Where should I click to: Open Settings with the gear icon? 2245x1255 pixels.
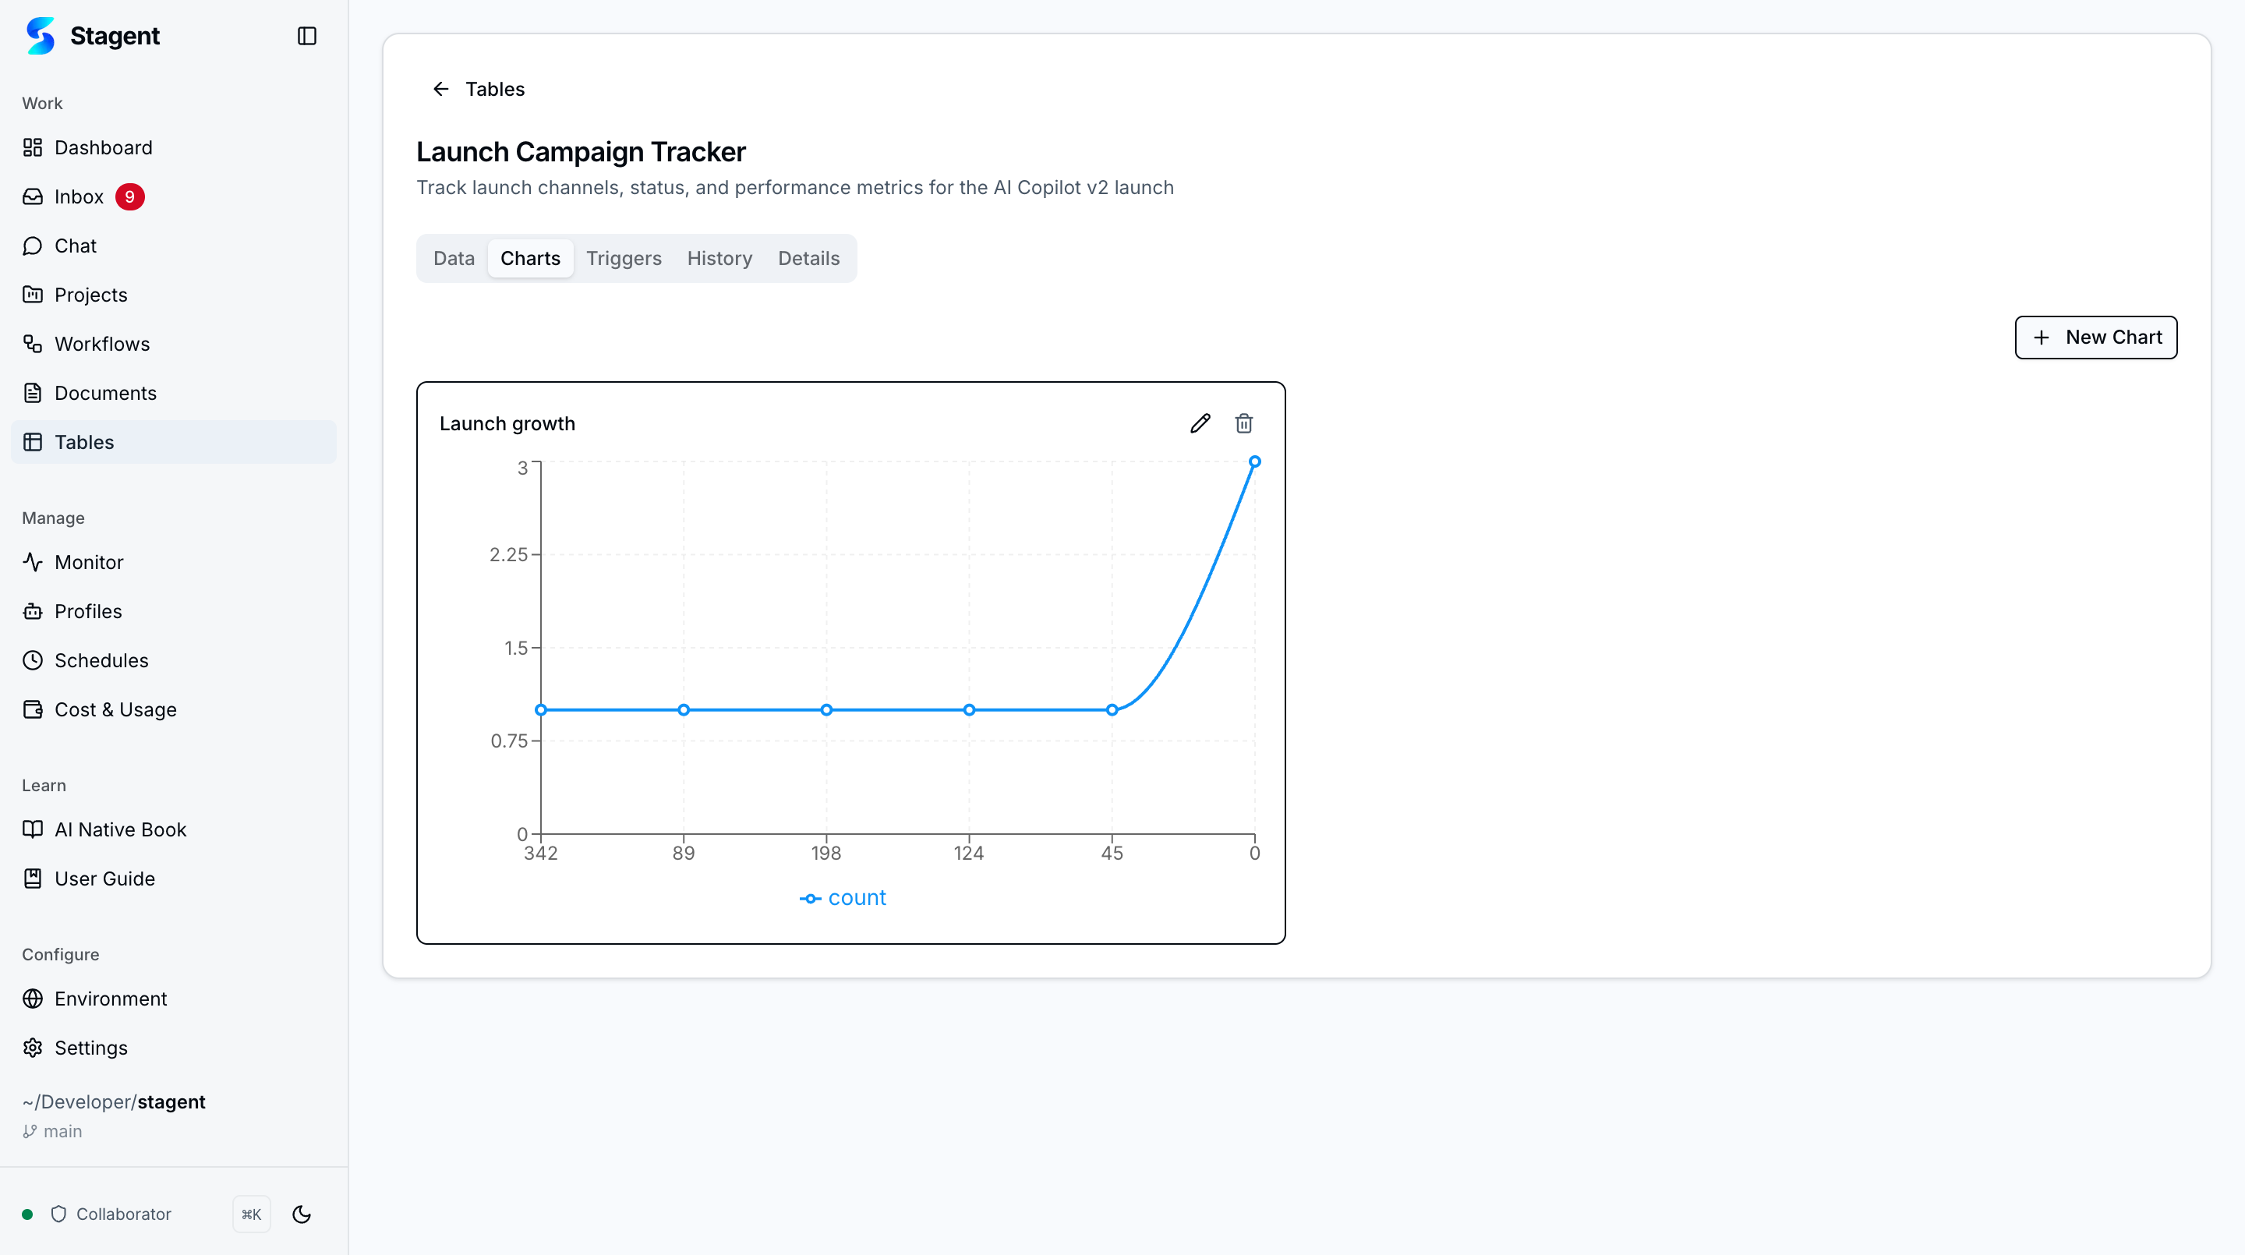[x=90, y=1048]
